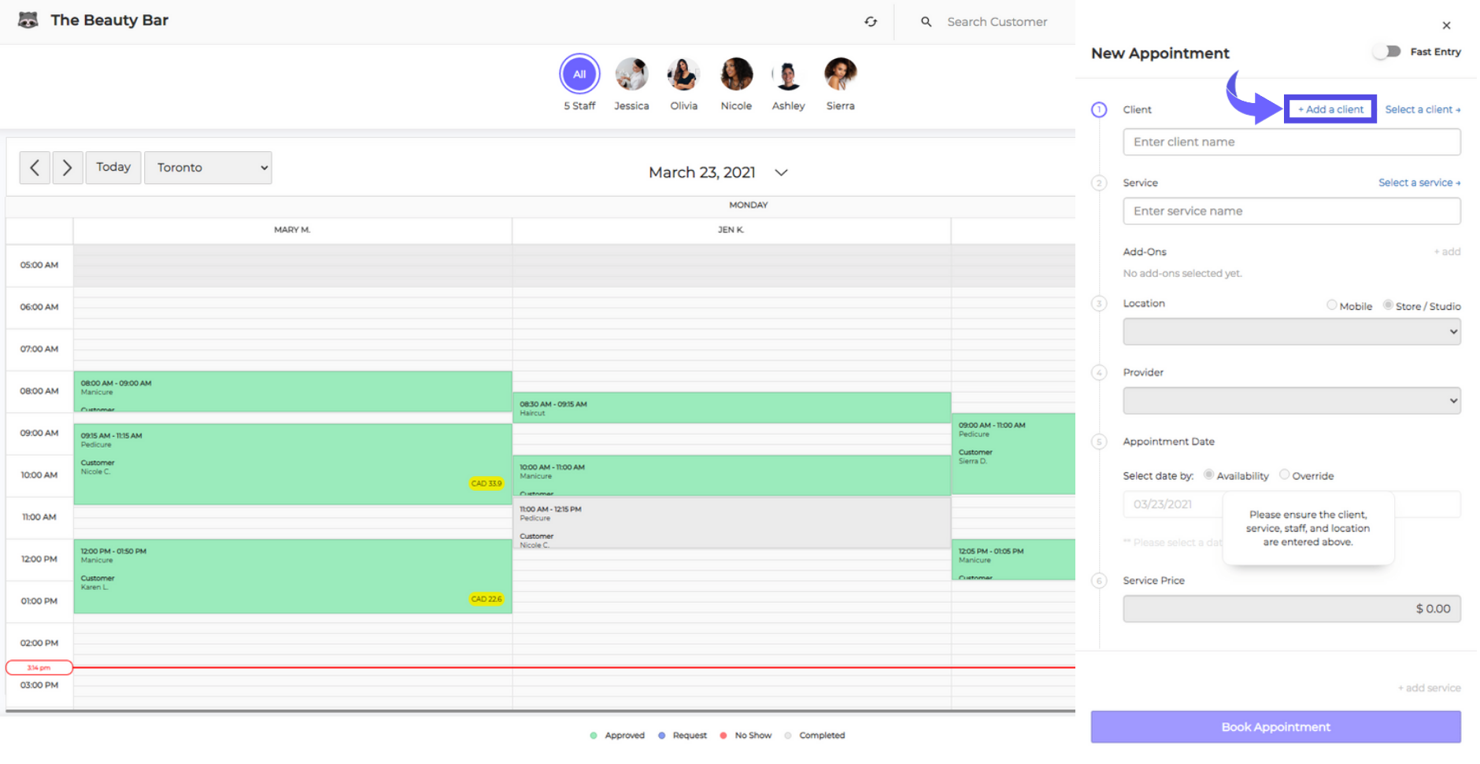Click the Book Appointment button

tap(1275, 727)
